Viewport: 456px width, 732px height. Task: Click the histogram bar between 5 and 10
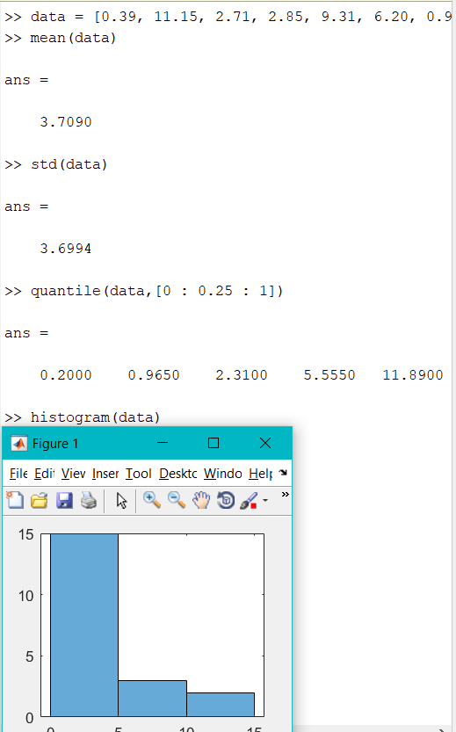click(152, 699)
